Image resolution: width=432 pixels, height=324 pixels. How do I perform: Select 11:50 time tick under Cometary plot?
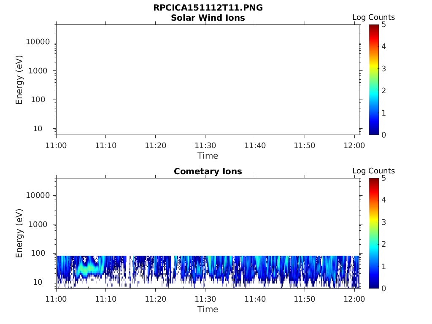[x=305, y=299]
